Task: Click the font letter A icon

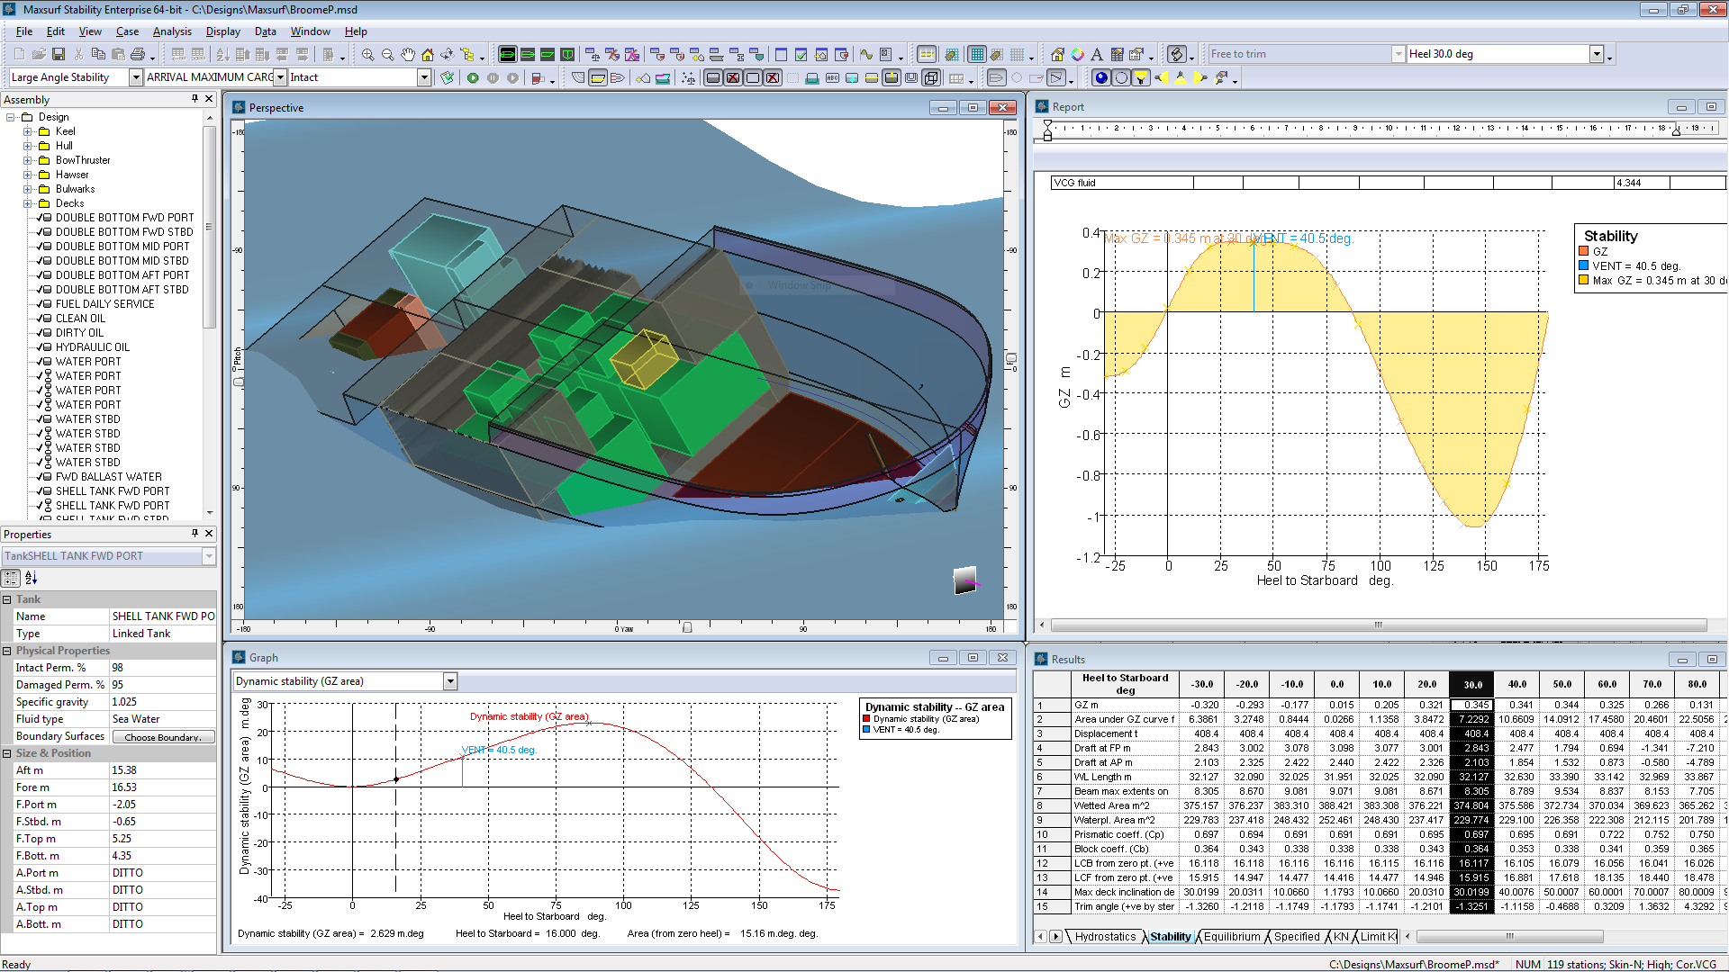Action: click(x=1097, y=55)
